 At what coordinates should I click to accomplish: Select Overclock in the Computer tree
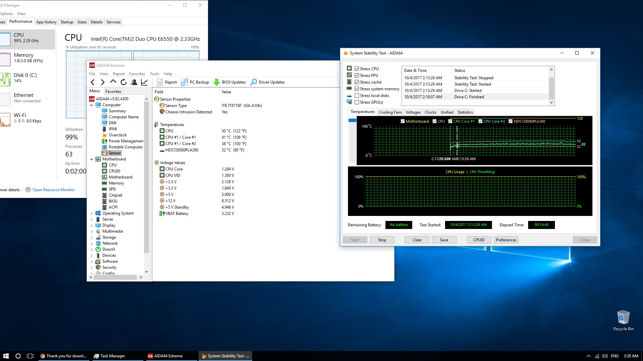(114, 135)
